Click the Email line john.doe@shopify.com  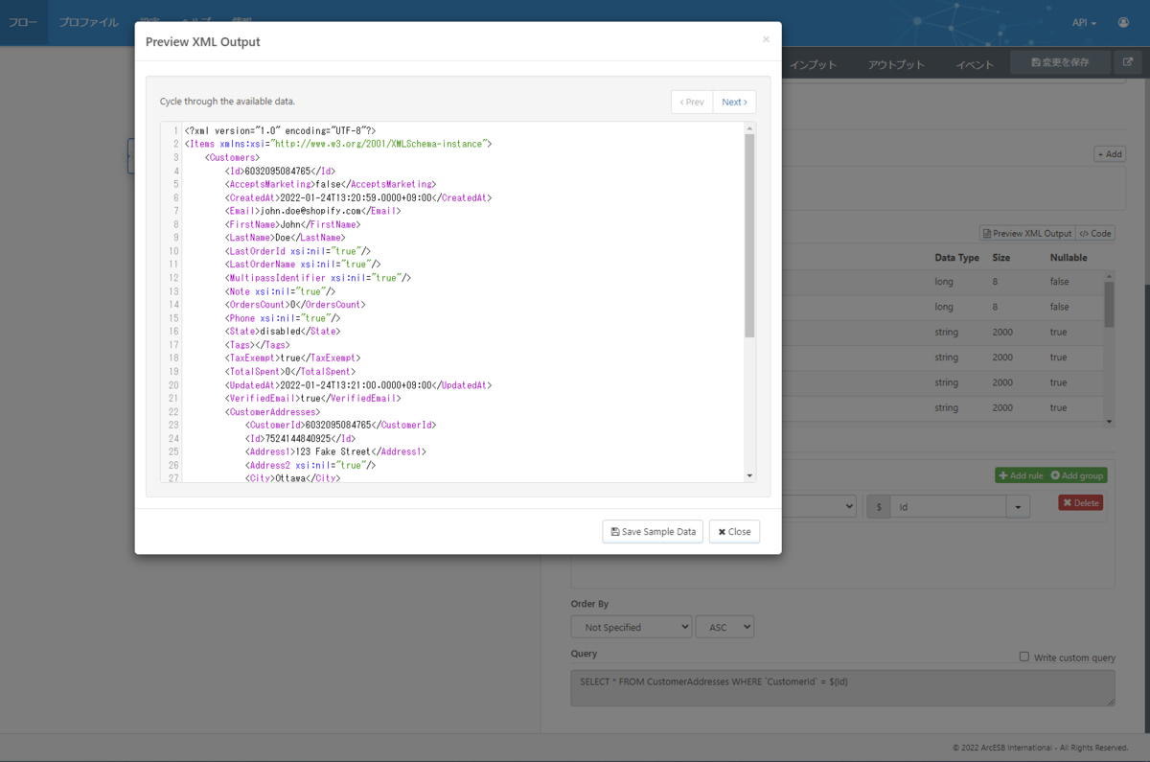click(x=312, y=211)
